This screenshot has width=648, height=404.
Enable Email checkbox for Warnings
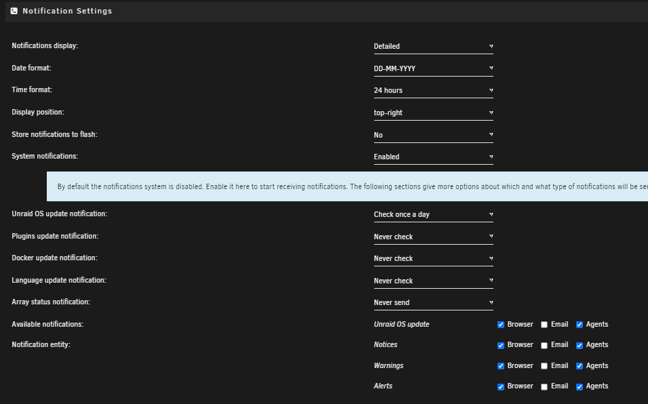[544, 366]
